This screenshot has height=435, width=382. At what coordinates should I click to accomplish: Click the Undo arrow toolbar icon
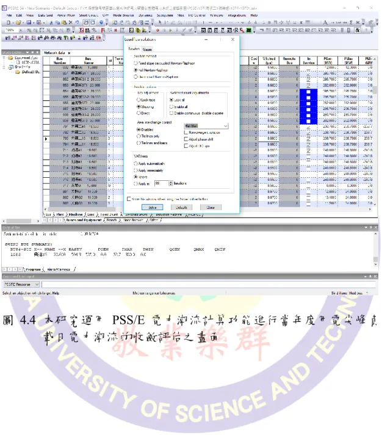[x=77, y=23]
